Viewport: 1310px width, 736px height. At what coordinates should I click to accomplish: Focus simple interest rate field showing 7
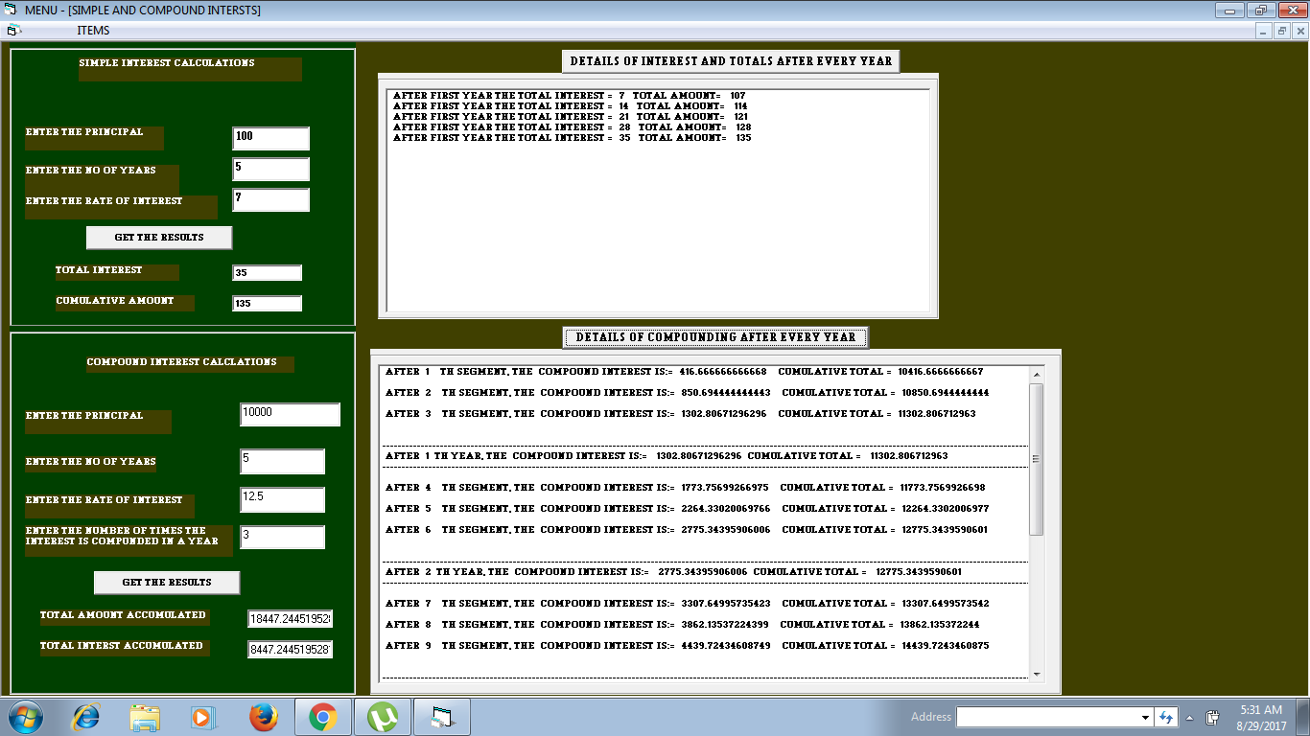(x=271, y=199)
